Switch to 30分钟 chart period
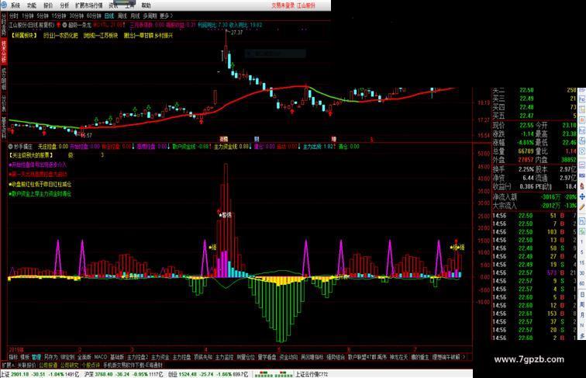 [76, 16]
